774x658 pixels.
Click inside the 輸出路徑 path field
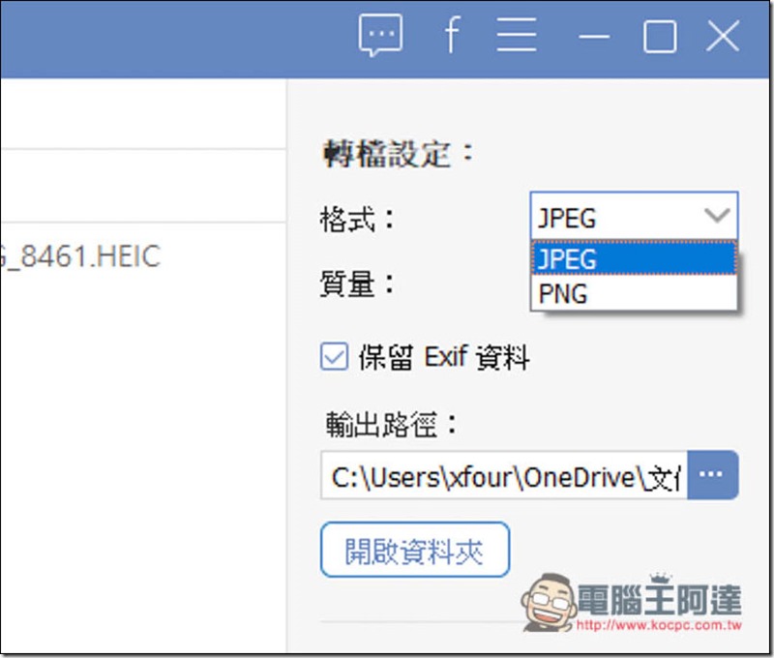pyautogui.click(x=504, y=475)
